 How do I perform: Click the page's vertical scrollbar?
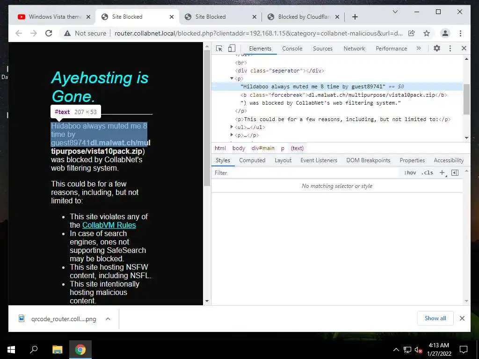click(x=207, y=118)
